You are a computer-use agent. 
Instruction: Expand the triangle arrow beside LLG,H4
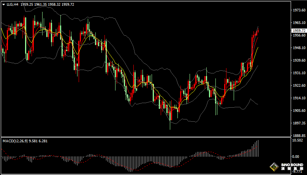(x=4, y=4)
